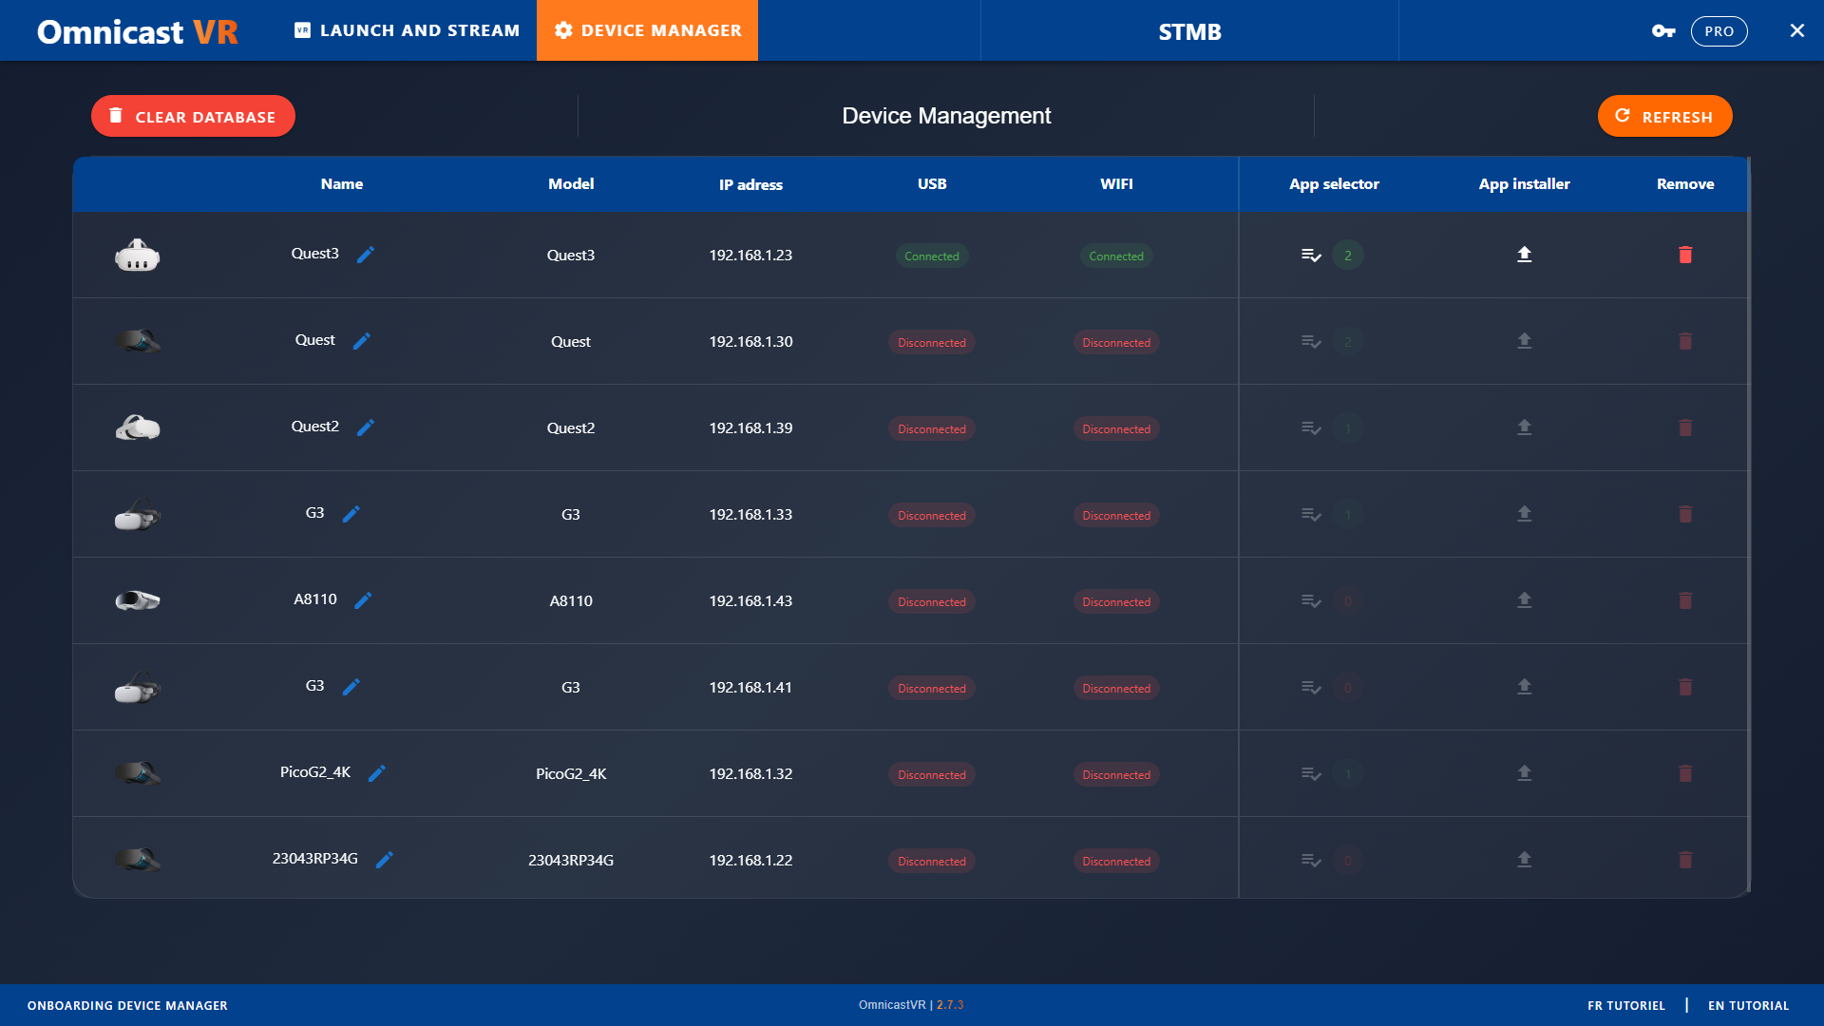The image size is (1824, 1026).
Task: Delete the Quest device row
Action: [x=1685, y=341]
